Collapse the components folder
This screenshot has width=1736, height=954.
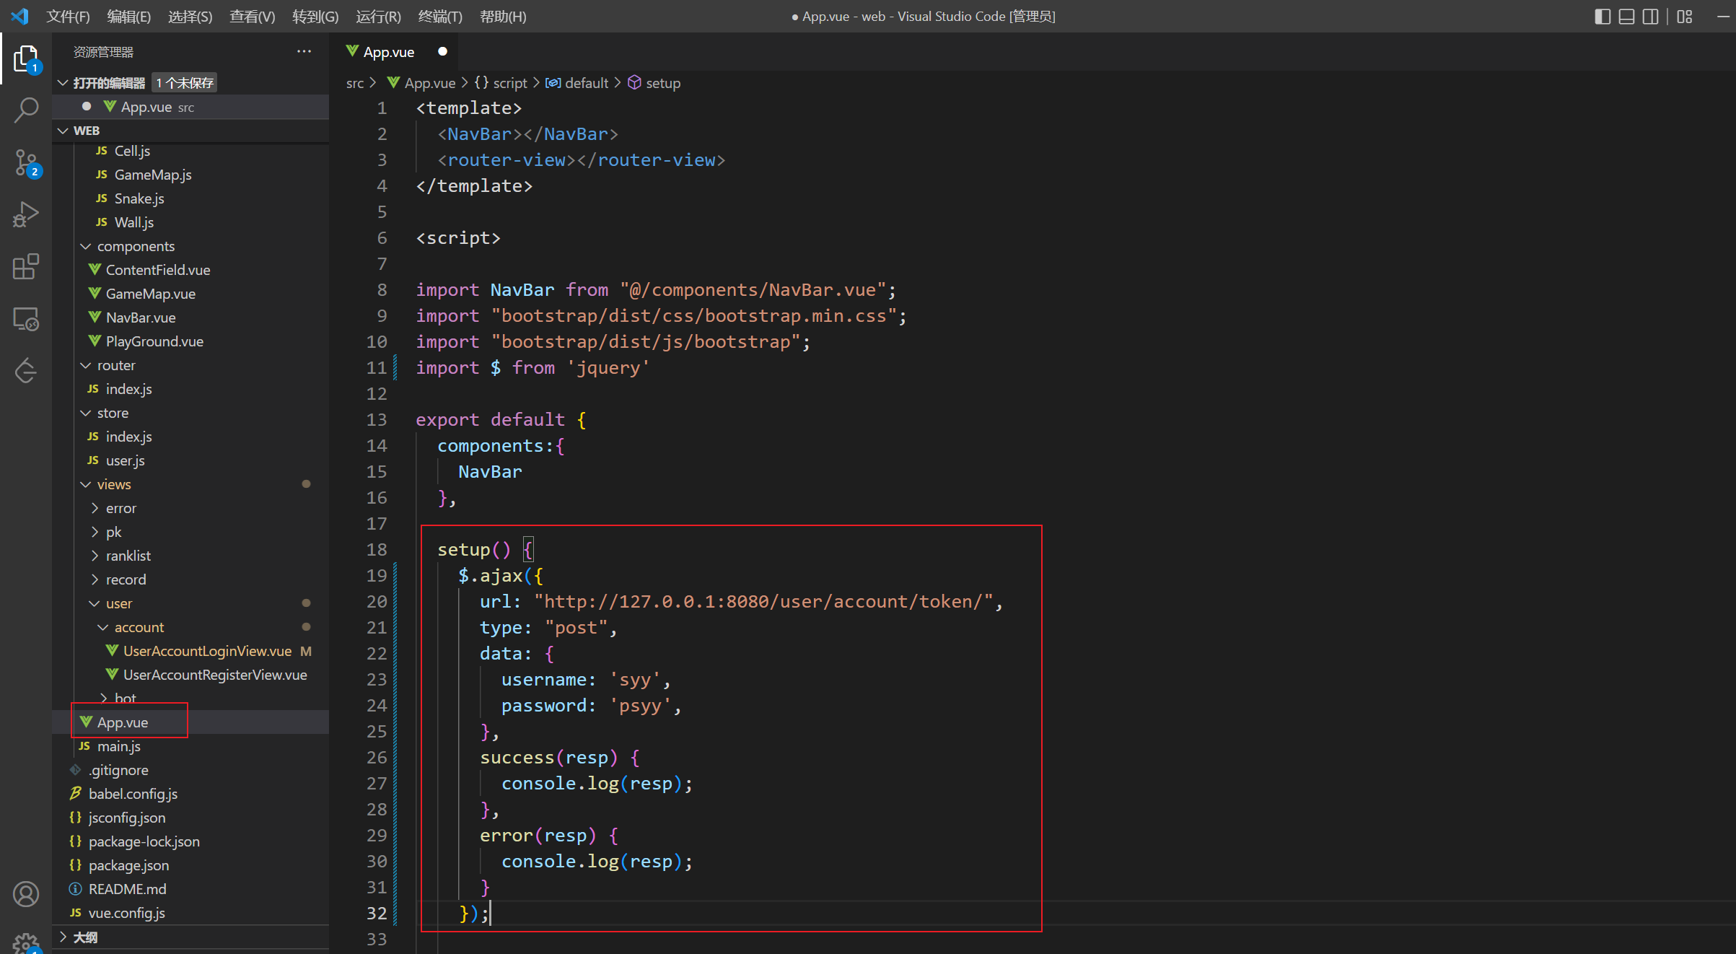[136, 246]
